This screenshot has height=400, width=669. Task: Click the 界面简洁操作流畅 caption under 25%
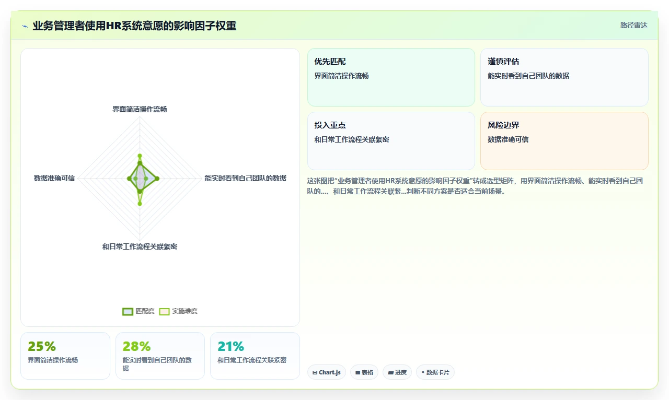click(x=53, y=360)
